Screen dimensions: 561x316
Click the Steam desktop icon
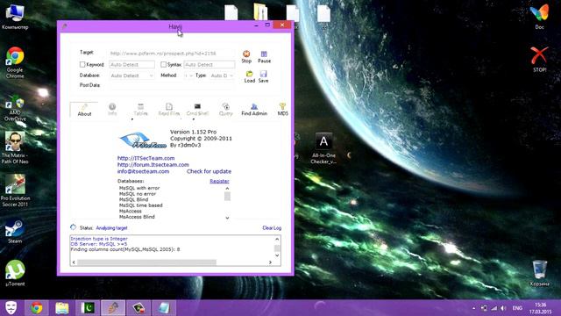coord(15,231)
